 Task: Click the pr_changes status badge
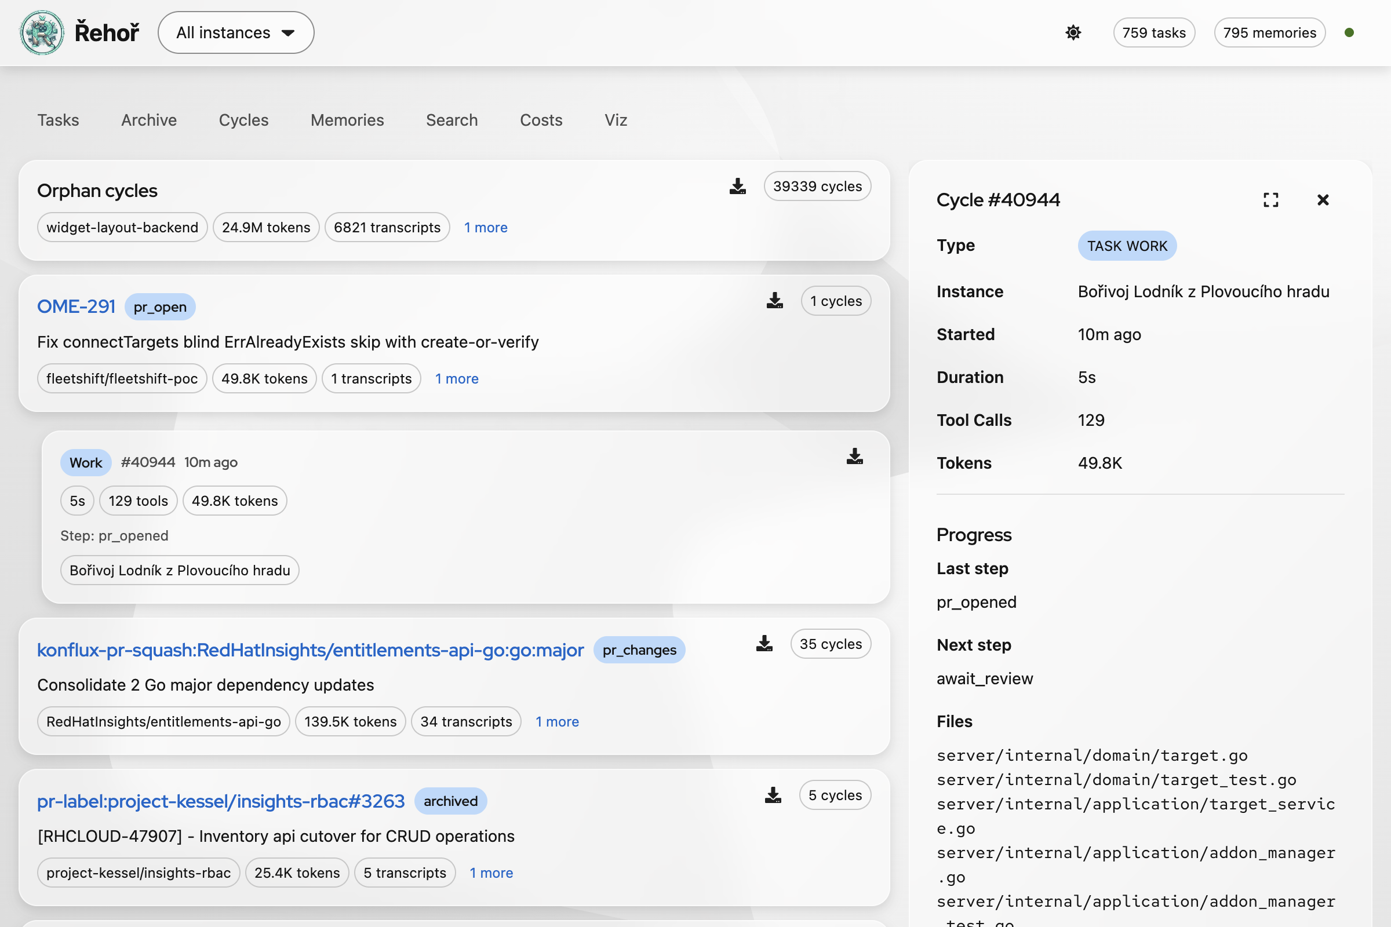pyautogui.click(x=639, y=649)
